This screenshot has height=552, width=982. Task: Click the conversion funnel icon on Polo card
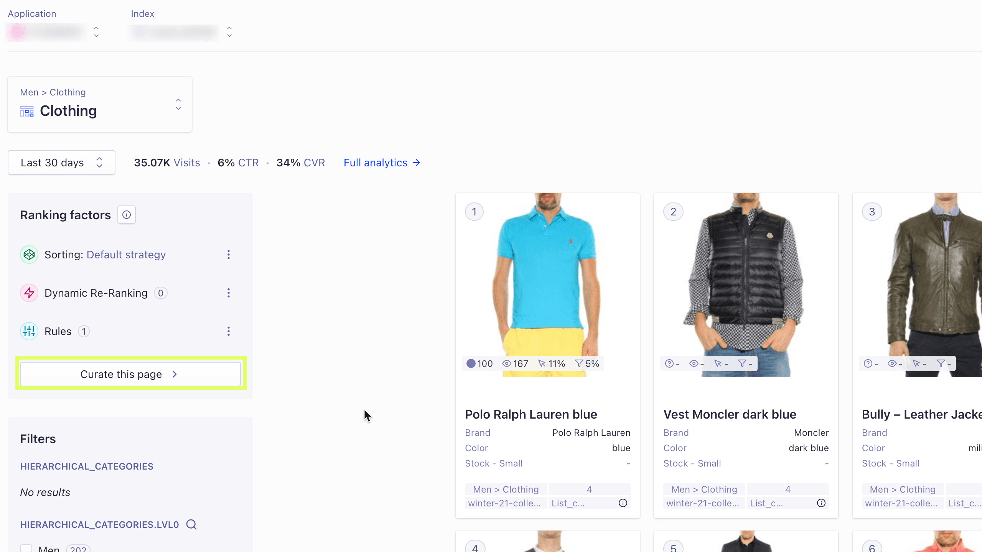579,364
